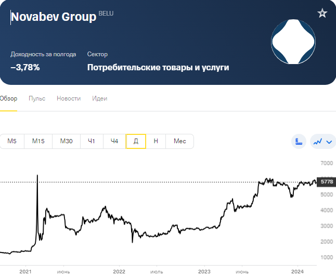Select the М5 timeframe

pos(12,141)
